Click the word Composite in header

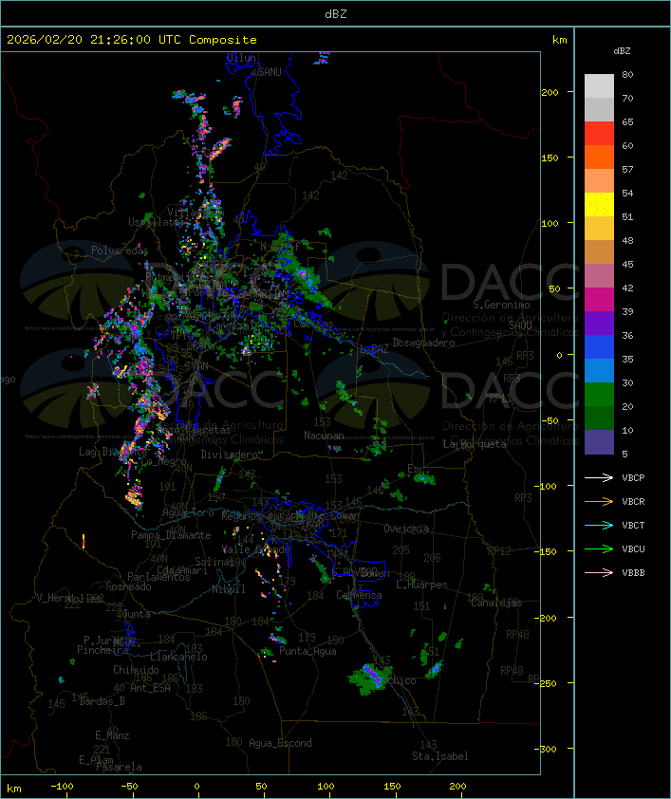click(x=223, y=40)
